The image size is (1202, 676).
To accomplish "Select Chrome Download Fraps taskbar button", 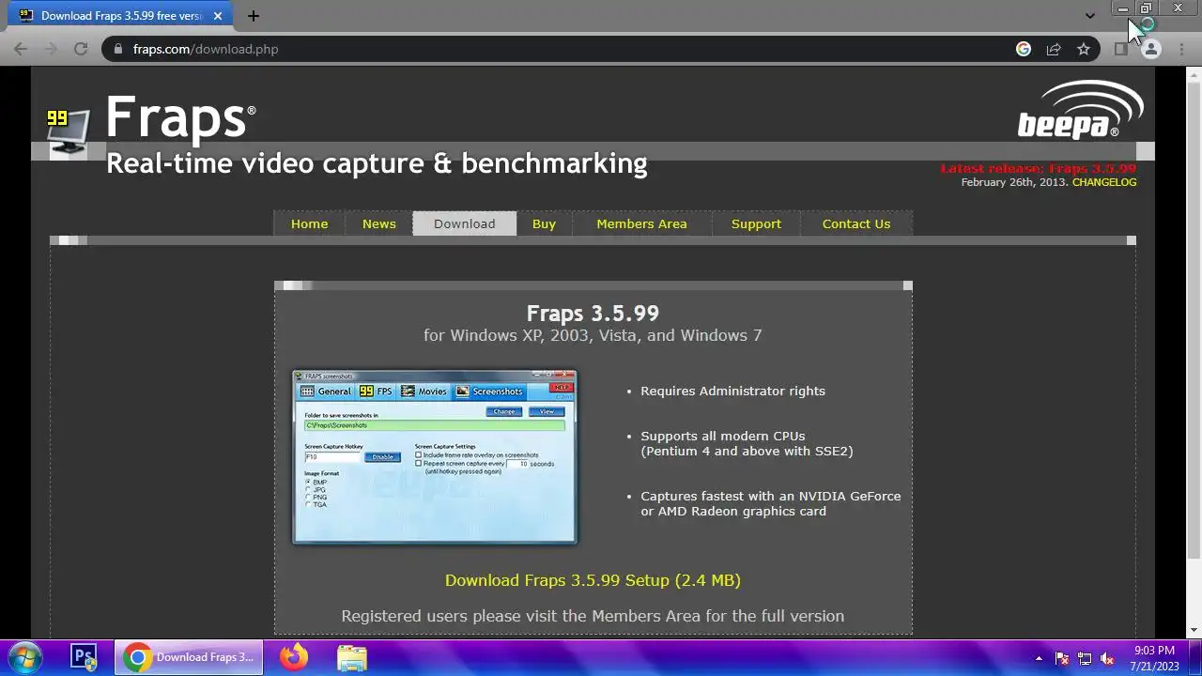I will click(189, 657).
